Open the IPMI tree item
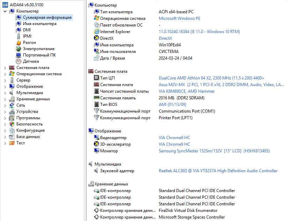The width and height of the screenshot is (299, 221). pos(27,36)
